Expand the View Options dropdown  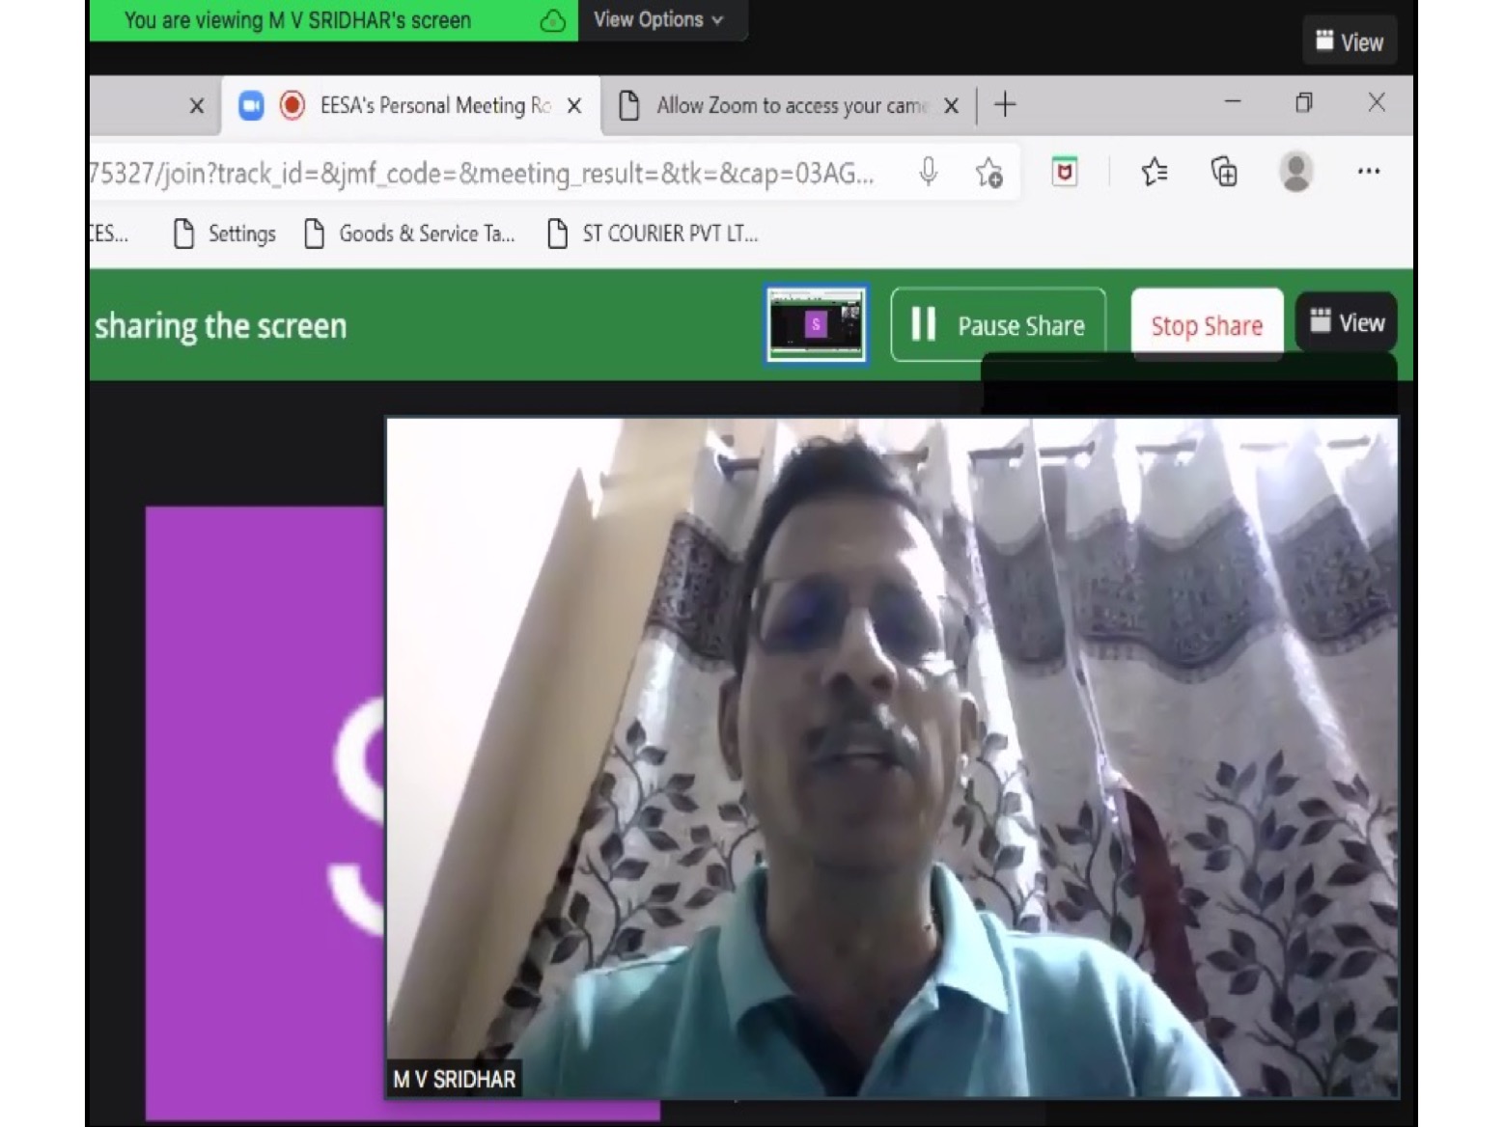coord(658,20)
